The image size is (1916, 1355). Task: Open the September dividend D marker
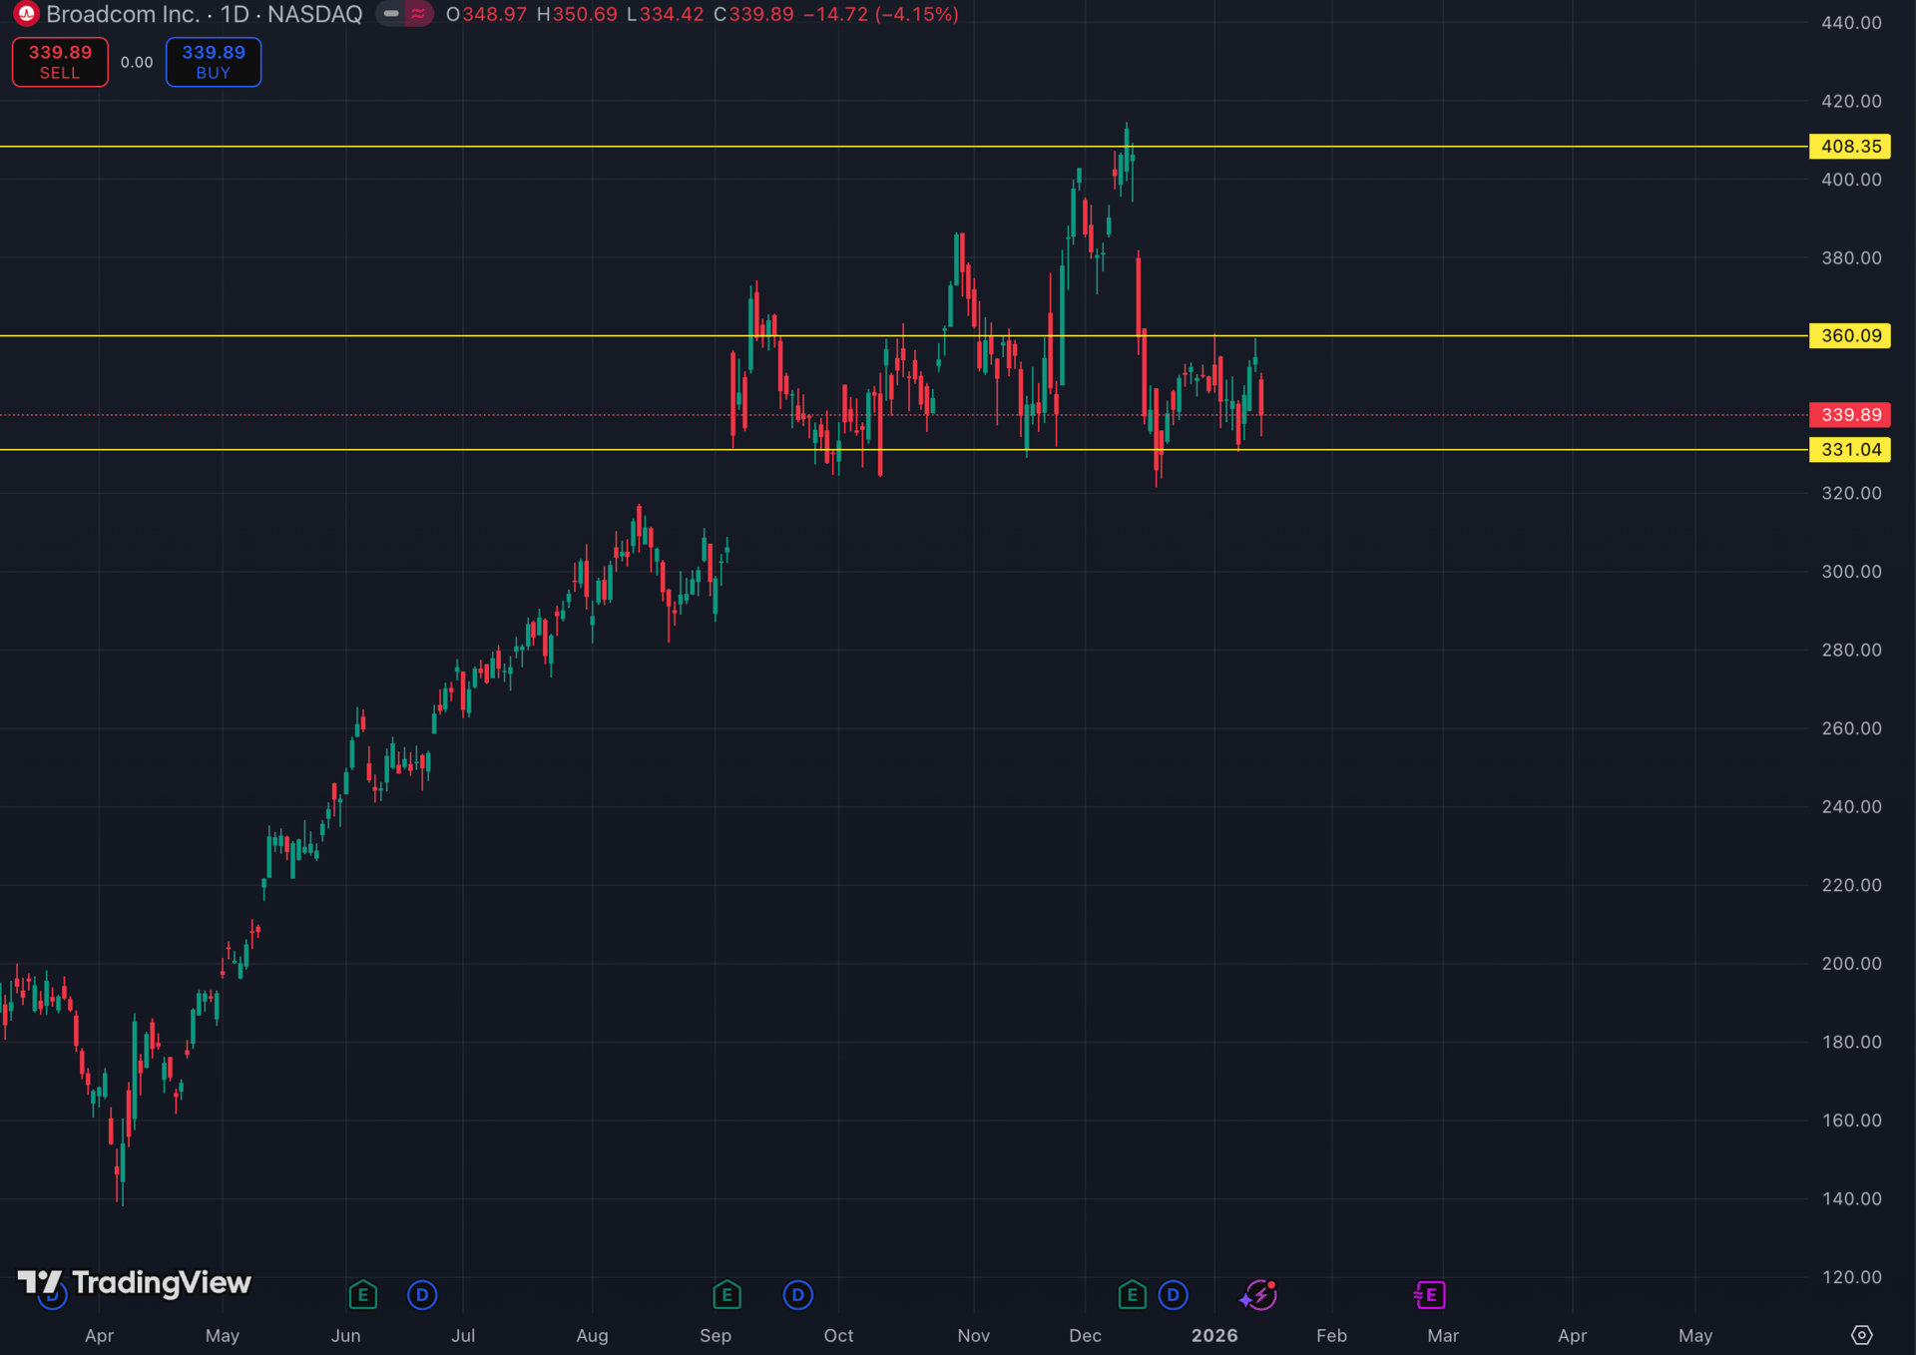pyautogui.click(x=797, y=1295)
